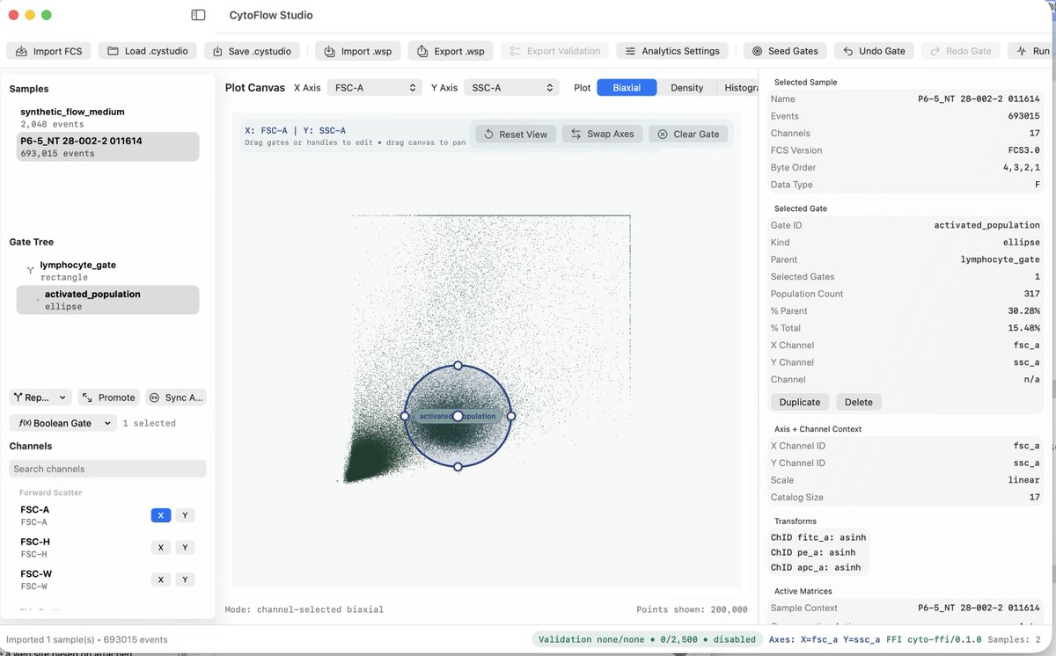Click the Promote gate button
Screen dimensions: 1056x656
coord(109,397)
